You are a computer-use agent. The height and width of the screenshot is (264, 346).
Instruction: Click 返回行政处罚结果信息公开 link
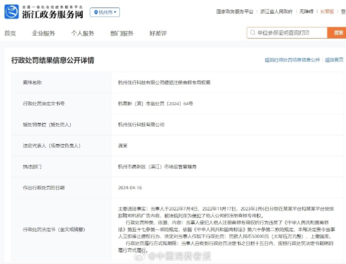click(292, 60)
